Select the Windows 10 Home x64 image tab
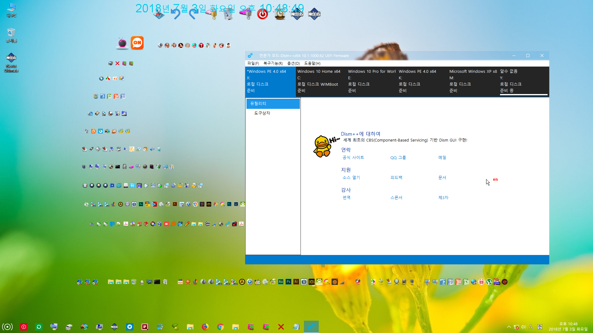Viewport: 593px width, 333px height. 321,81
